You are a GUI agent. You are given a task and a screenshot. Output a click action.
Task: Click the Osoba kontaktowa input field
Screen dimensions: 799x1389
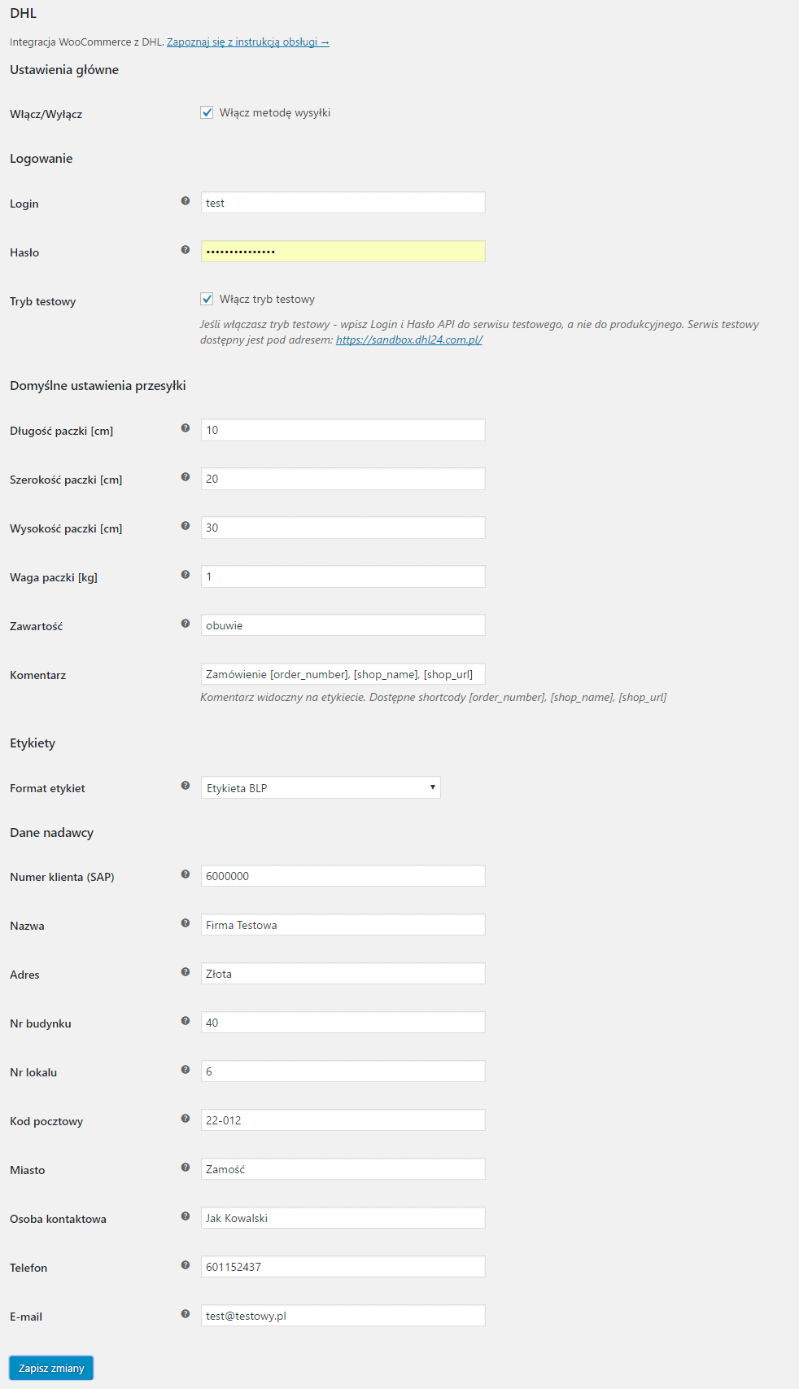point(343,1218)
